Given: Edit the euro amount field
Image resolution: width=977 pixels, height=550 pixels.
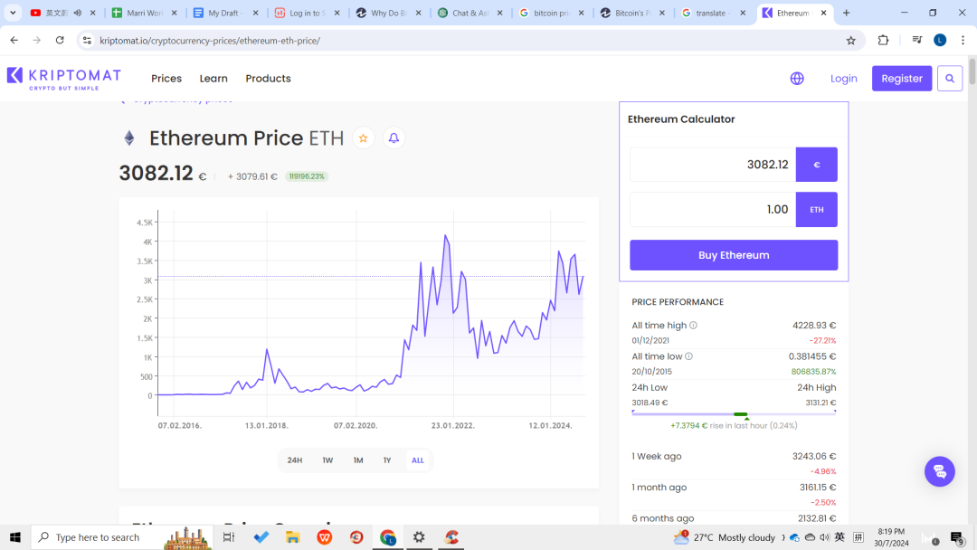Looking at the screenshot, I should pos(713,165).
